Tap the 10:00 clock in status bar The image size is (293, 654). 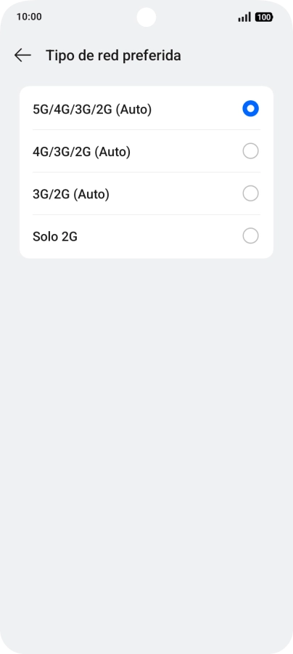point(29,17)
